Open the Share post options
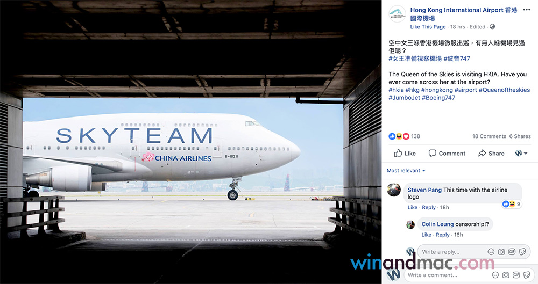Image resolution: width=538 pixels, height=284 pixels. pos(491,153)
